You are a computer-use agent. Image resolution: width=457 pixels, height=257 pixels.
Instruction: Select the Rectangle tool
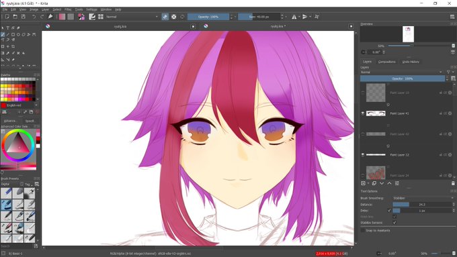(x=13, y=34)
